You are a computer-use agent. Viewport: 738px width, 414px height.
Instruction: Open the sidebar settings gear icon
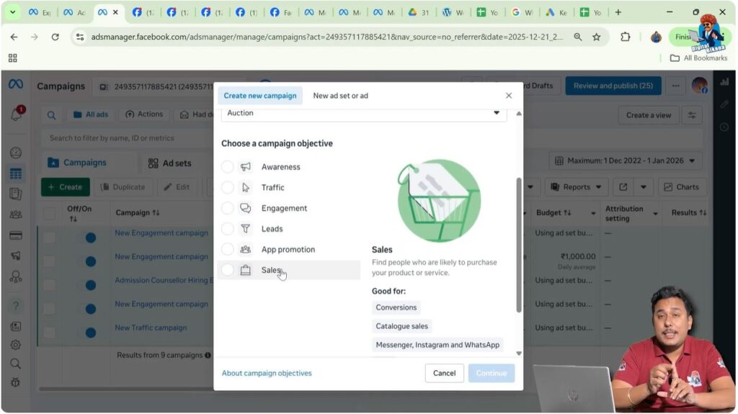pos(15,344)
